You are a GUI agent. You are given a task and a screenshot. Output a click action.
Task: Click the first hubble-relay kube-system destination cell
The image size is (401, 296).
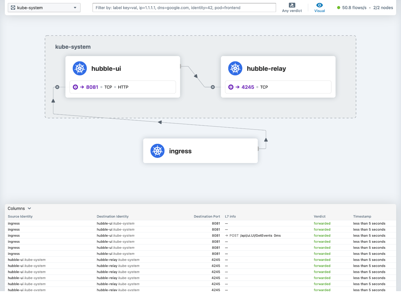coord(118,260)
